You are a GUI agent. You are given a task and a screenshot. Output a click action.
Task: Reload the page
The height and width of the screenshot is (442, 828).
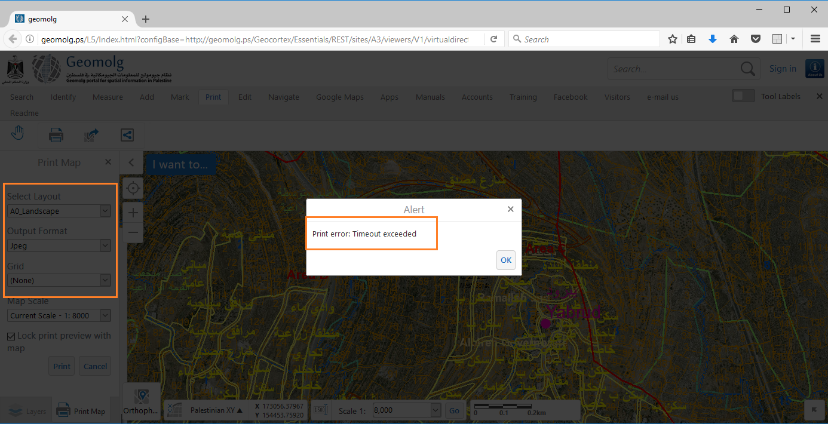point(493,39)
